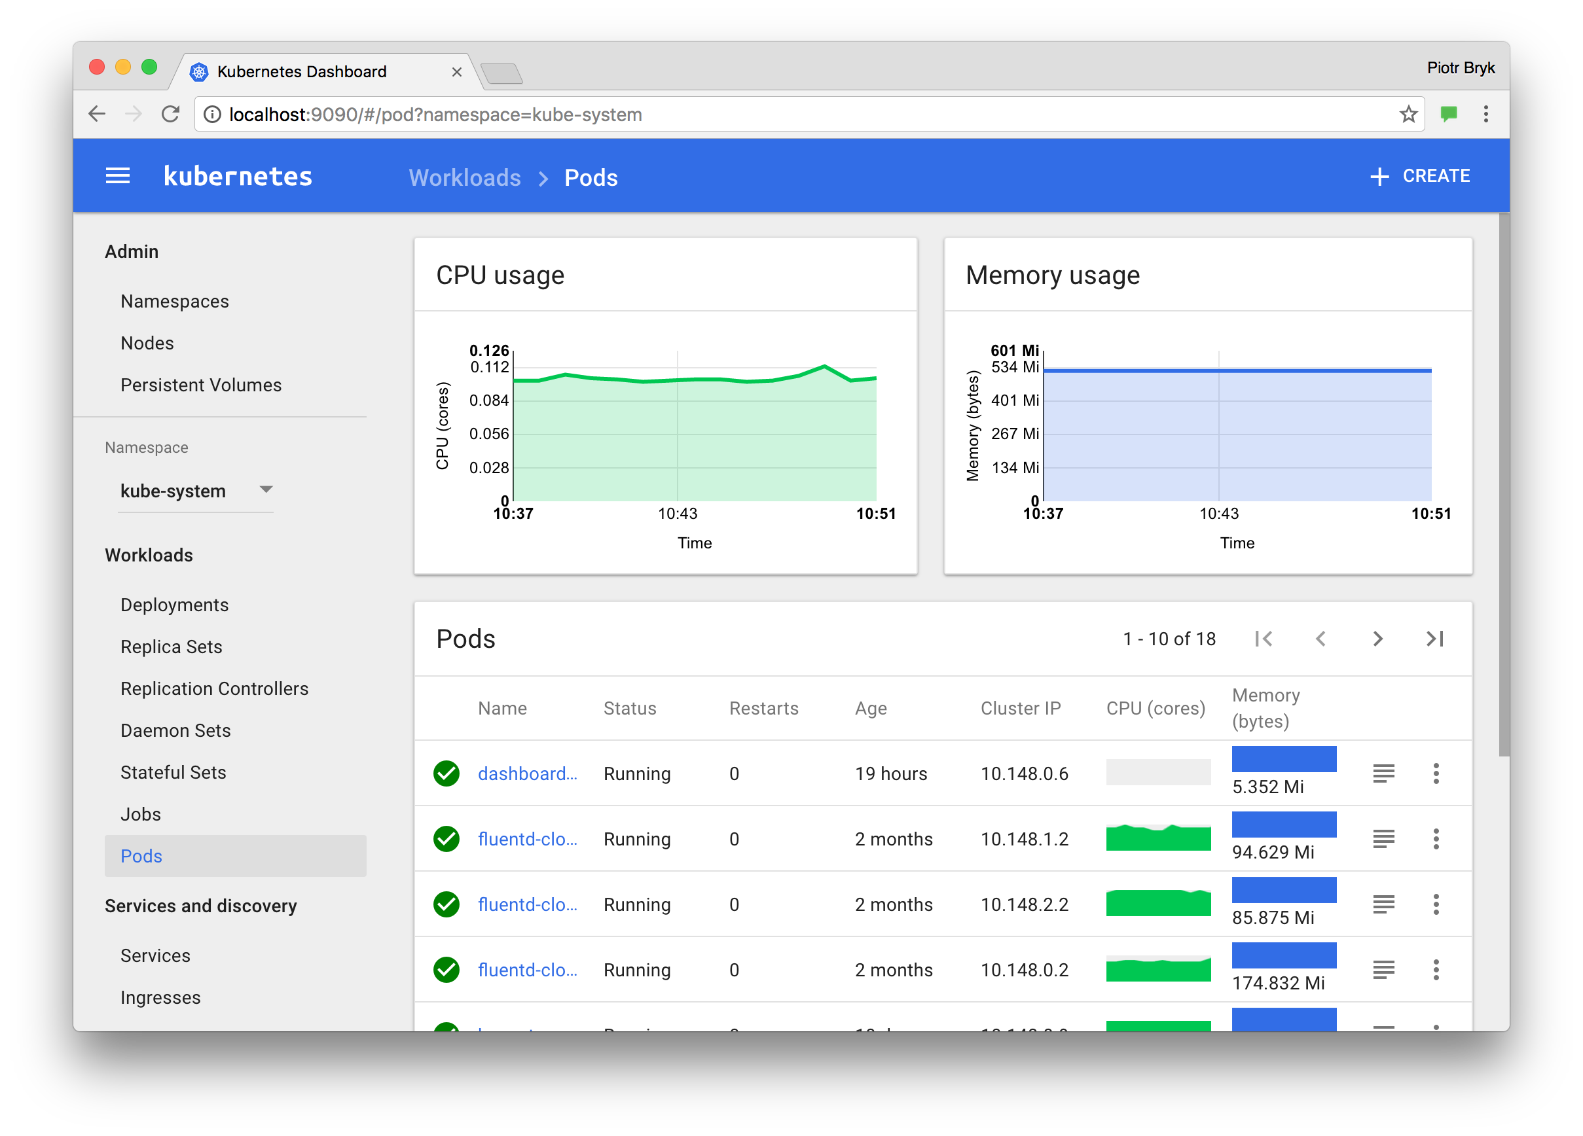1583x1136 pixels.
Task: Select Stateful Sets in the sidebar
Action: (x=173, y=772)
